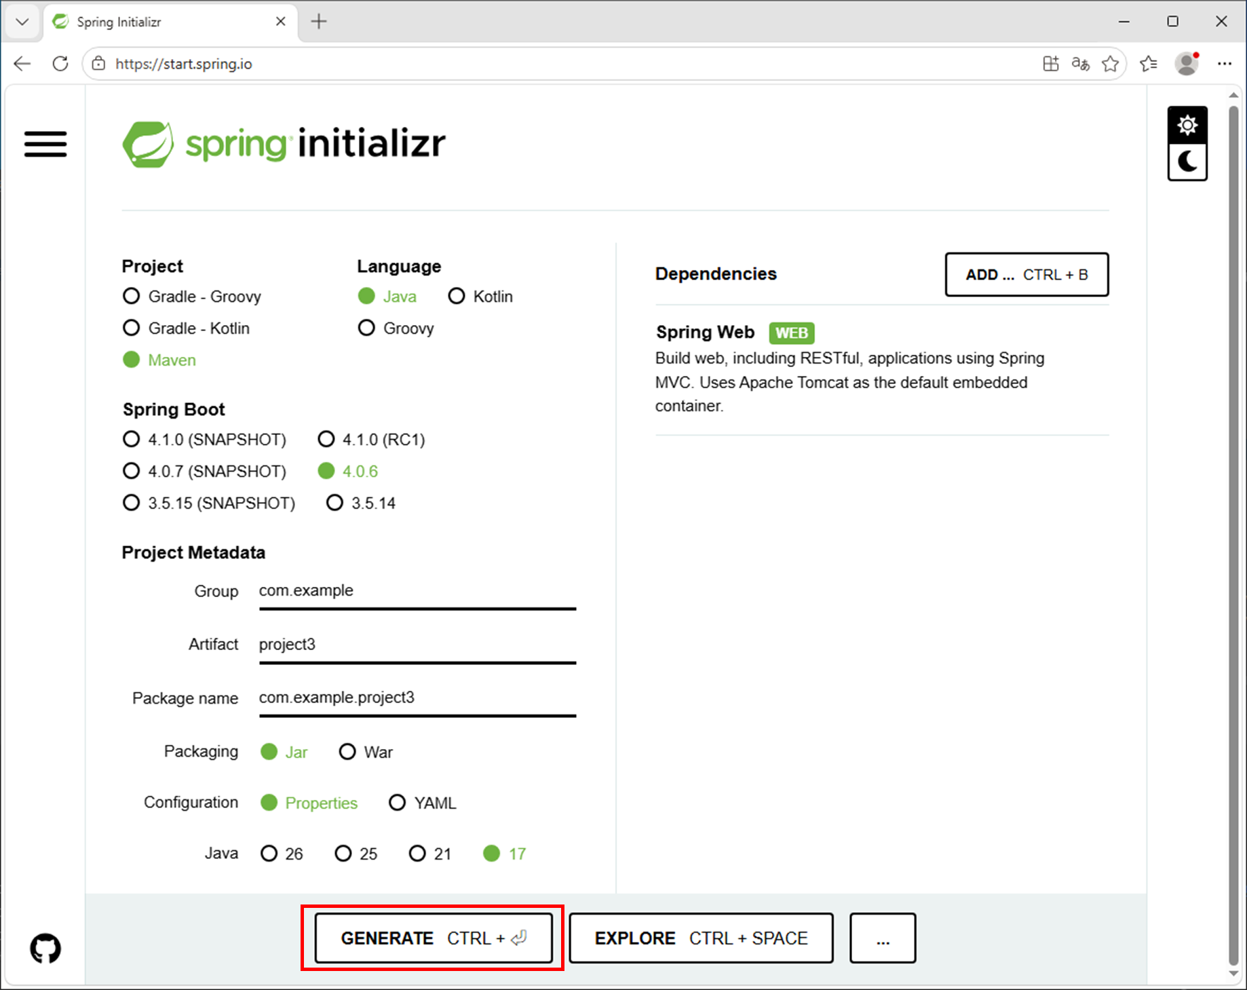This screenshot has width=1247, height=990.
Task: Add page to favorites star
Action: click(1110, 64)
